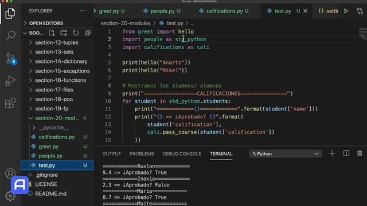This screenshot has height=206, width=367.
Task: Open califications.py in the file tree
Action: 57,137
